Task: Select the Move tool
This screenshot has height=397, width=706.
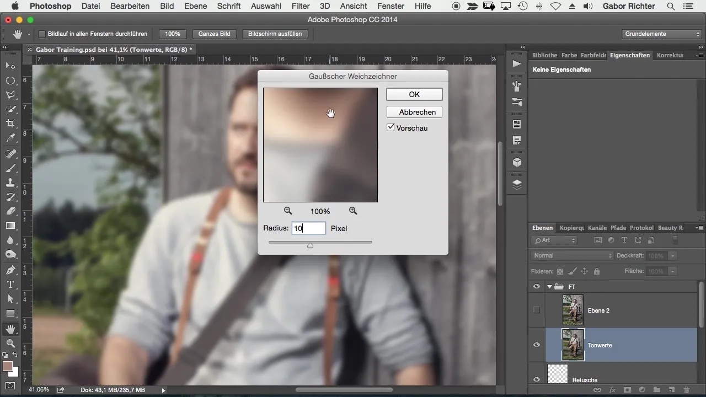Action: 10,66
